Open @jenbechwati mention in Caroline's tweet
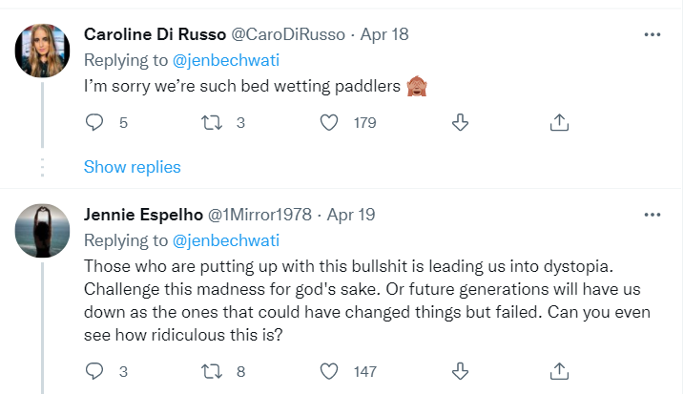 [x=226, y=60]
